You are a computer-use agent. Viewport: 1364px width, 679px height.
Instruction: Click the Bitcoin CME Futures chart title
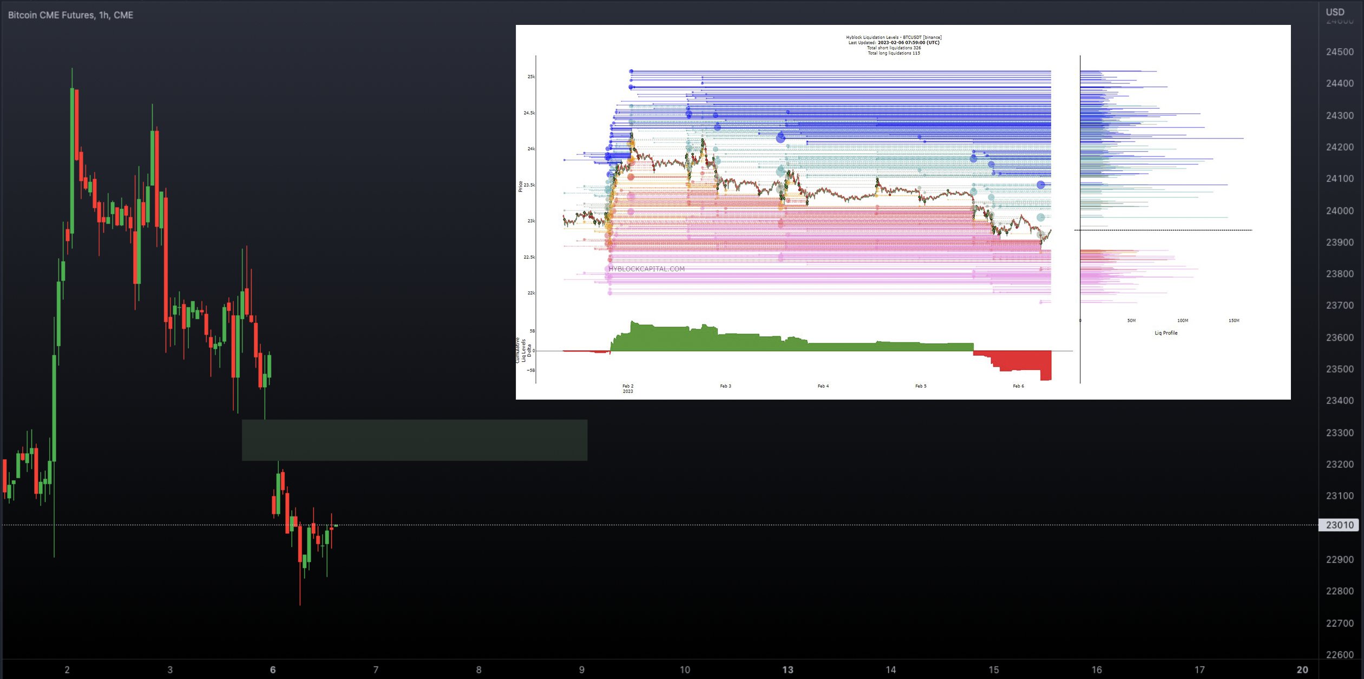[x=70, y=15]
